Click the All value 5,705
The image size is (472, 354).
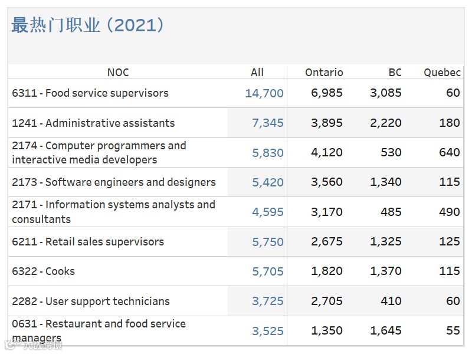pos(268,271)
